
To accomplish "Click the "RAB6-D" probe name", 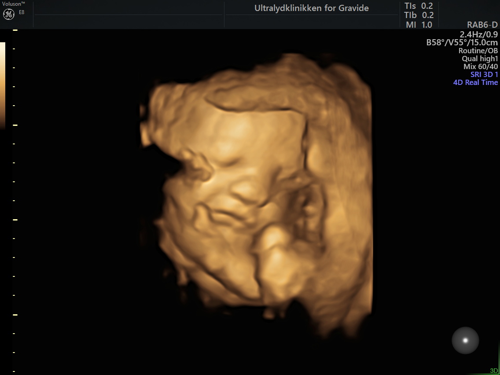I will pos(482,25).
